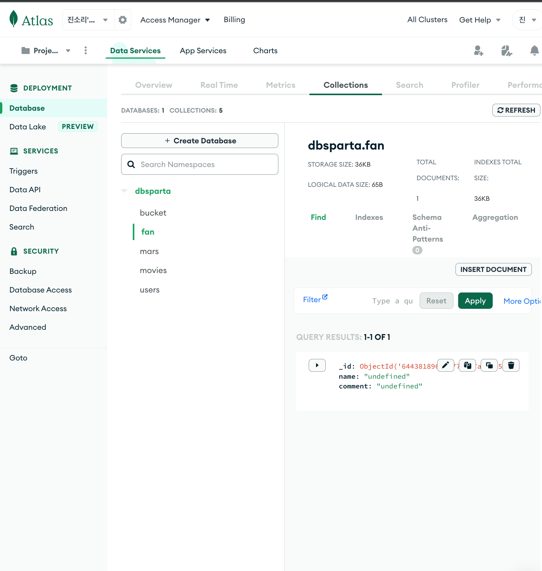542x571 pixels.
Task: Click the invite user icon
Action: (479, 50)
